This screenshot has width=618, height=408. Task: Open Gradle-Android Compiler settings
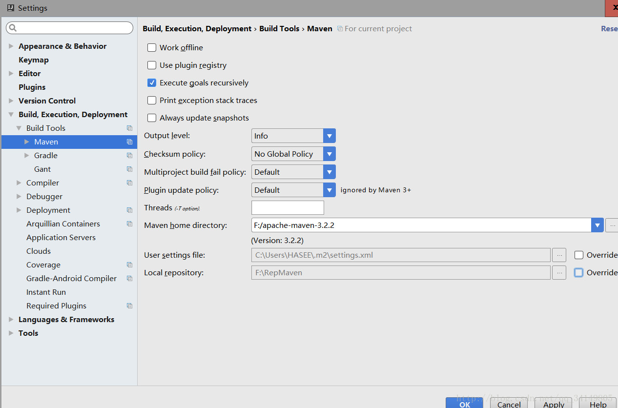pos(71,278)
